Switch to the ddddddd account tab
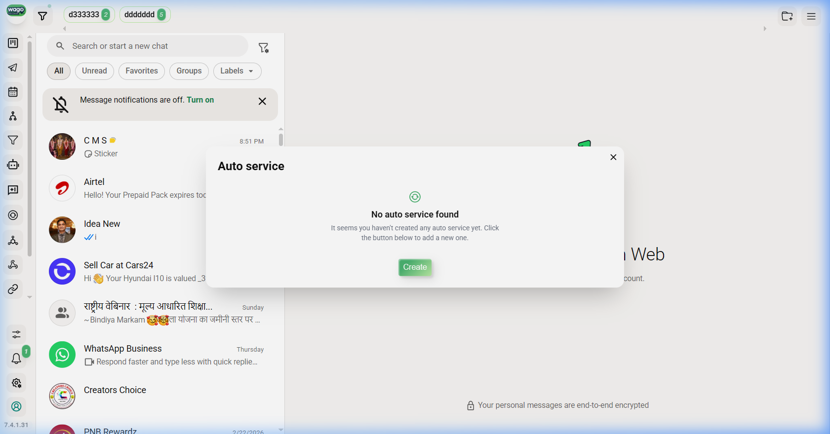This screenshot has width=830, height=434. click(145, 15)
